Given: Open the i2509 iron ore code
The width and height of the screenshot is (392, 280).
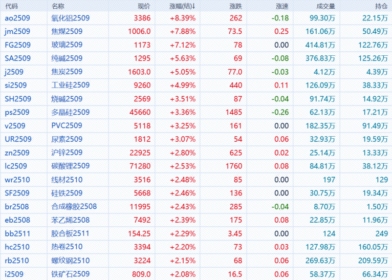Looking at the screenshot, I should (15, 273).
